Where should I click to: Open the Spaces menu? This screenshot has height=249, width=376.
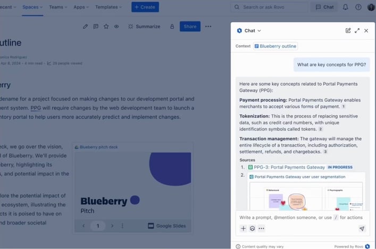[x=32, y=7]
